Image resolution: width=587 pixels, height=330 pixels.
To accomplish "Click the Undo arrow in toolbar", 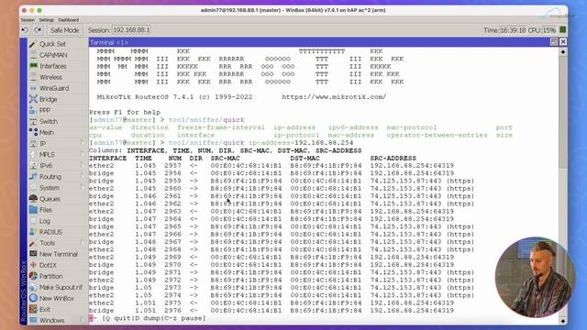I will 25,30.
